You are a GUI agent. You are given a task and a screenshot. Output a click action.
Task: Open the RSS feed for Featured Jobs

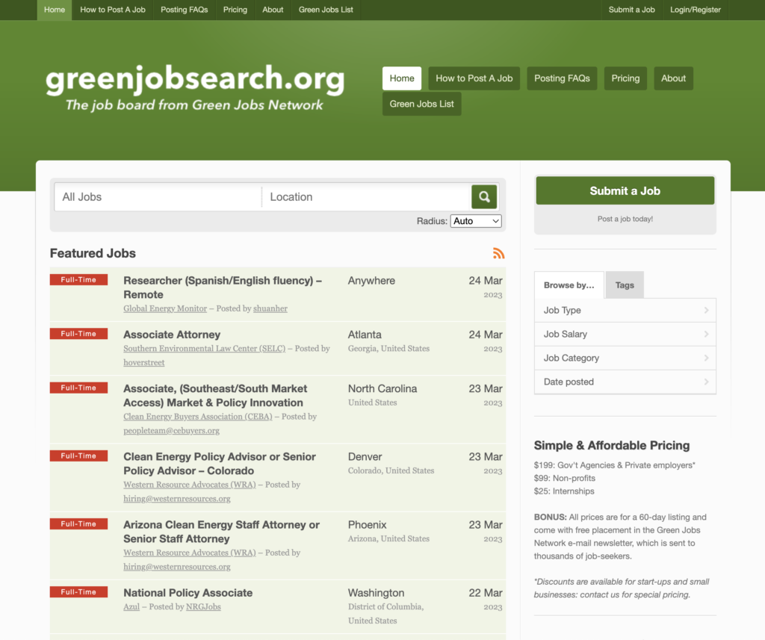click(x=498, y=253)
